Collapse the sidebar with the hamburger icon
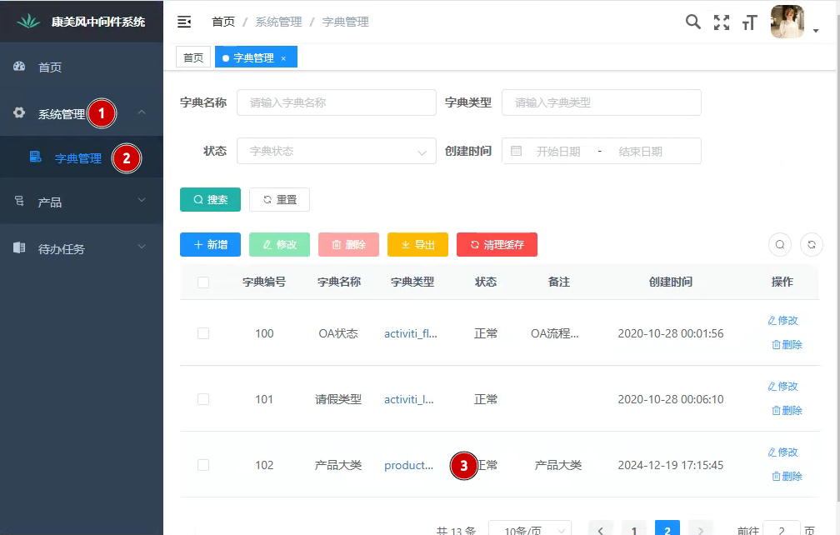Image resolution: width=840 pixels, height=535 pixels. [x=184, y=22]
